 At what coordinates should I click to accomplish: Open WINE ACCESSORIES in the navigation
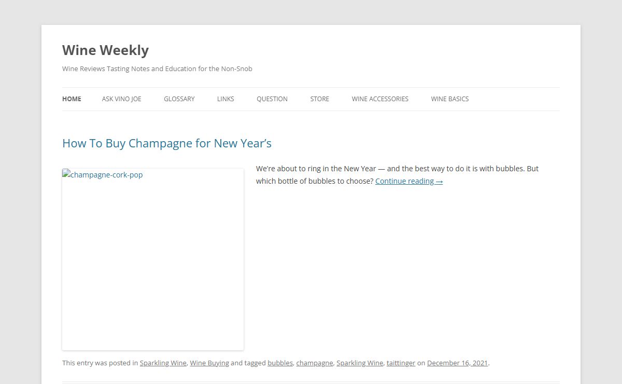[380, 99]
